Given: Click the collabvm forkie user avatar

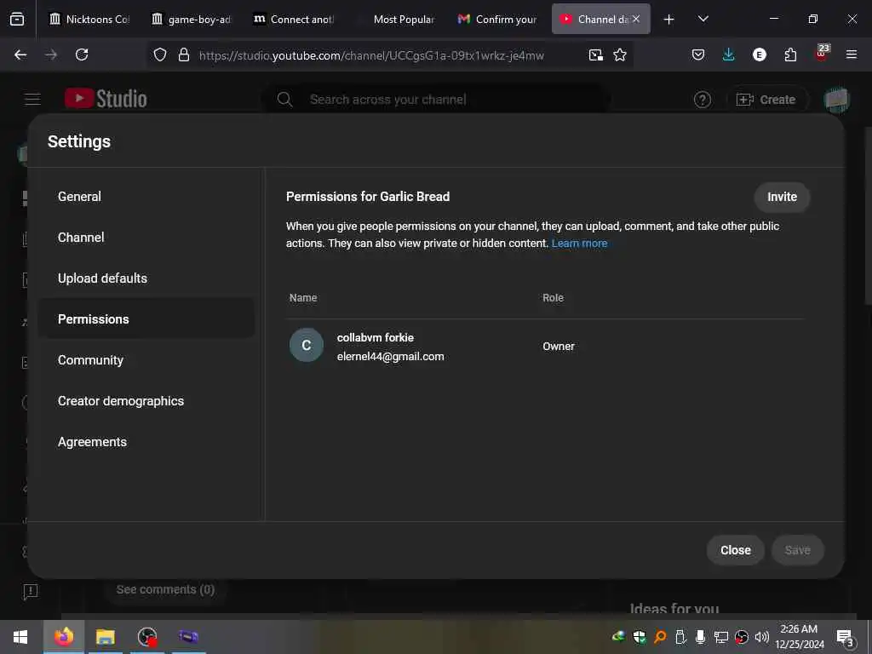Looking at the screenshot, I should [307, 345].
